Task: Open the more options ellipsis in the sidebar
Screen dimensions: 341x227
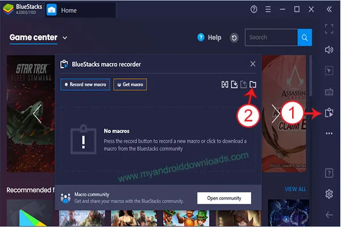Action: [329, 133]
